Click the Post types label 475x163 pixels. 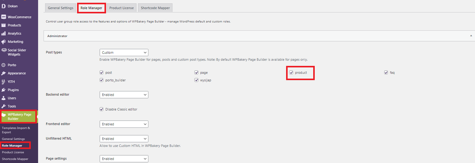pos(54,52)
